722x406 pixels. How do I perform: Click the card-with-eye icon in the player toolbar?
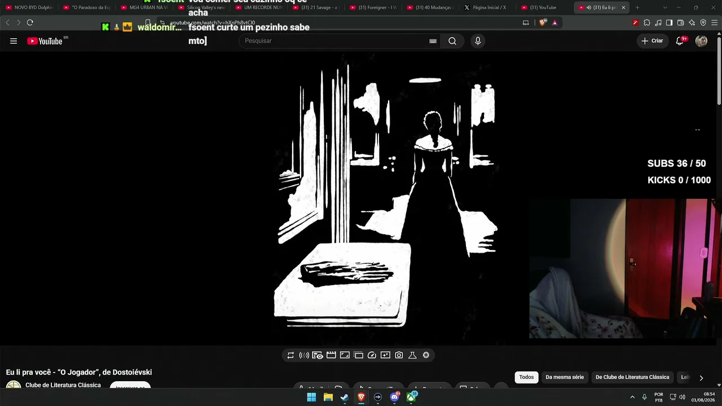click(x=318, y=355)
